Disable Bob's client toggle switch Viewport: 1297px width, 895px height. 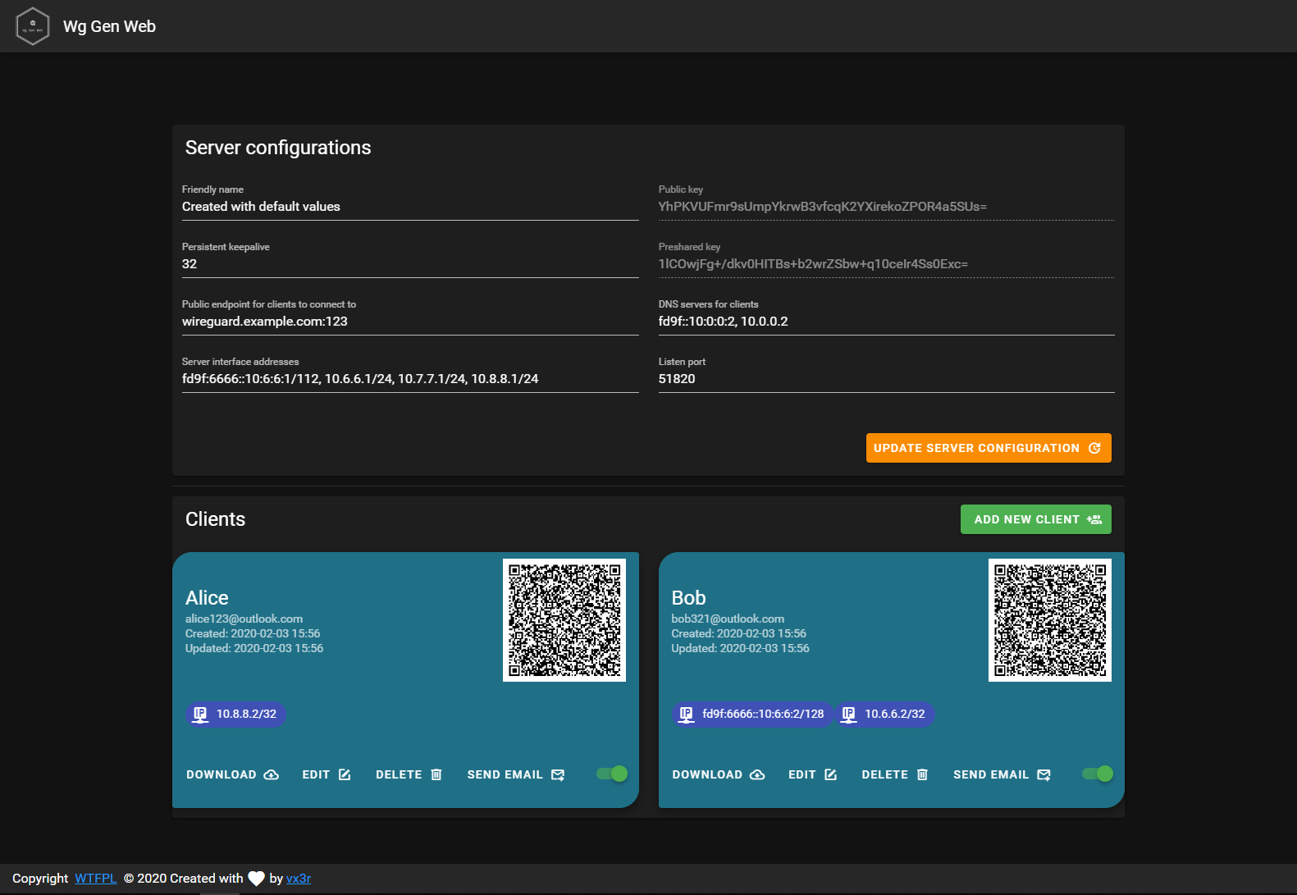(x=1098, y=774)
